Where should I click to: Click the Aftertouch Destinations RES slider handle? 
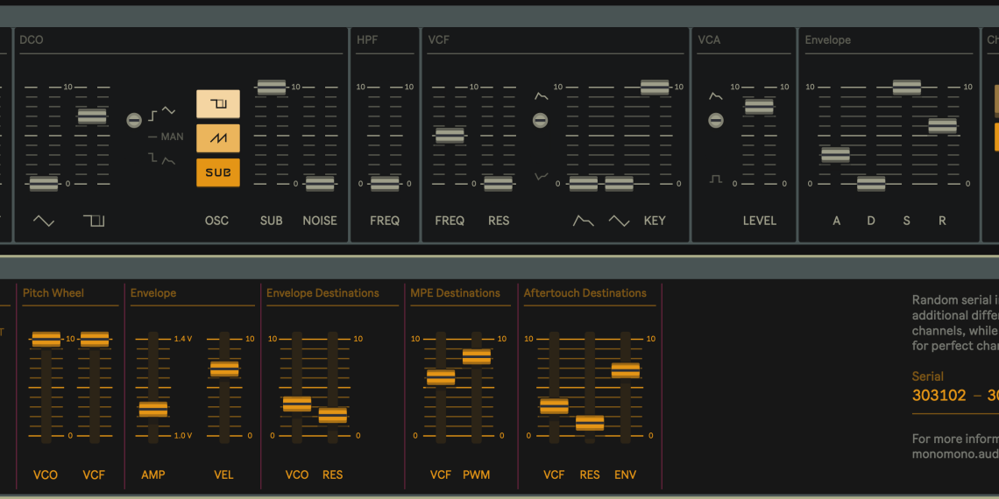tap(590, 424)
